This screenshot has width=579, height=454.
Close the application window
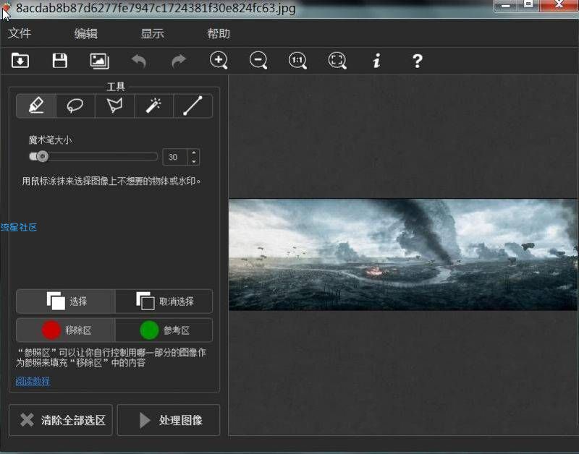[x=559, y=5]
